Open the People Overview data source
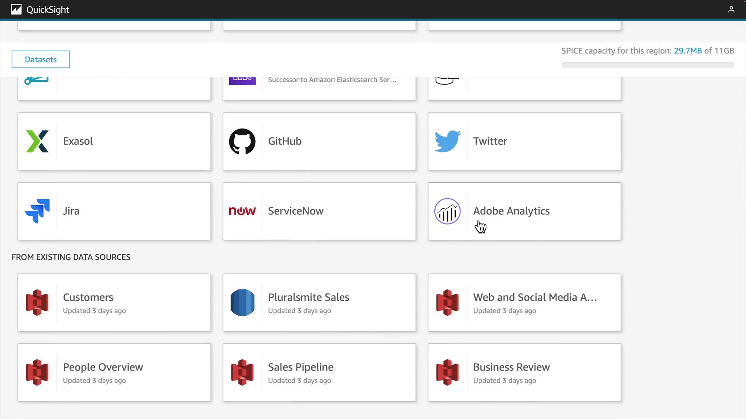 pos(114,372)
